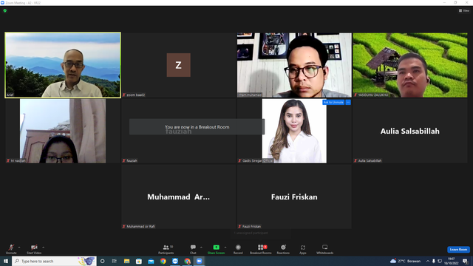This screenshot has width=473, height=266.
Task: Open Task View in the taskbar
Action: [x=115, y=261]
